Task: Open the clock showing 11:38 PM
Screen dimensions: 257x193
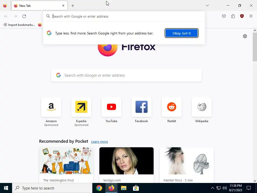Action: 235,188
